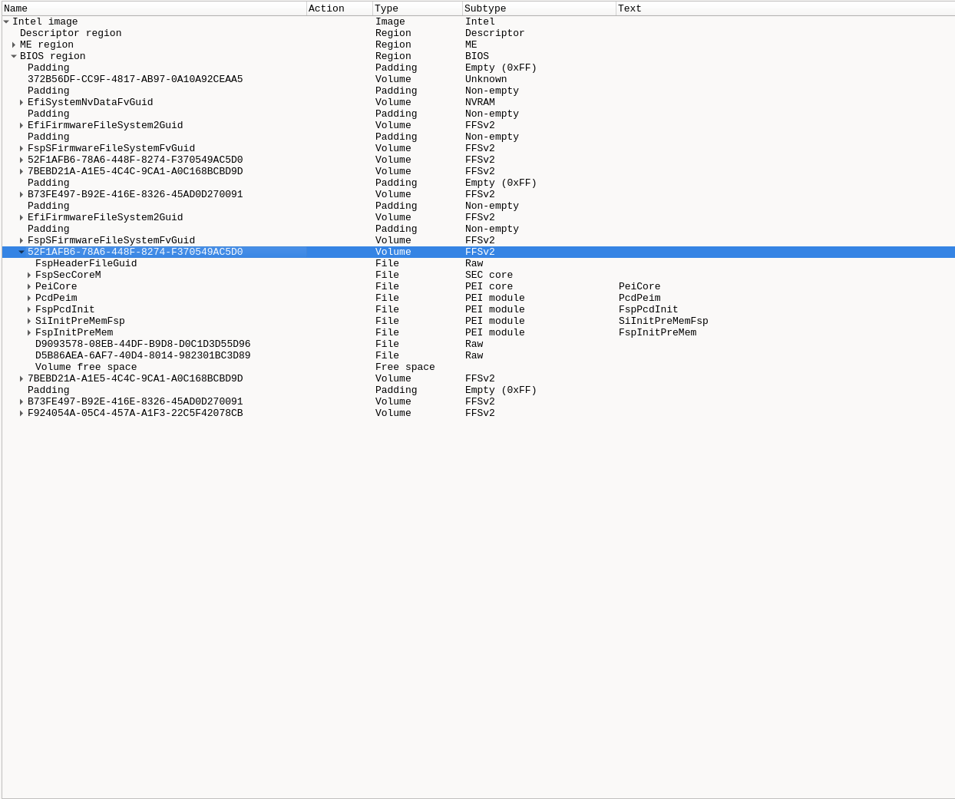Click the Free space type cell

tap(405, 367)
